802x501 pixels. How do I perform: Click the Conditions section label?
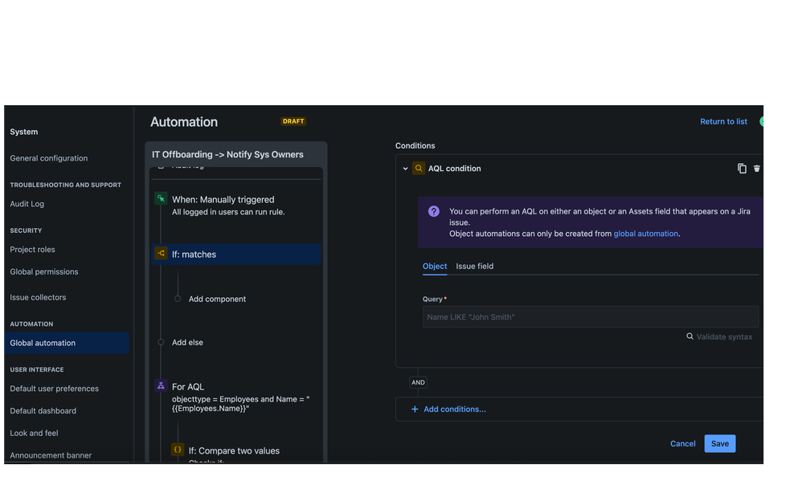[x=415, y=145]
